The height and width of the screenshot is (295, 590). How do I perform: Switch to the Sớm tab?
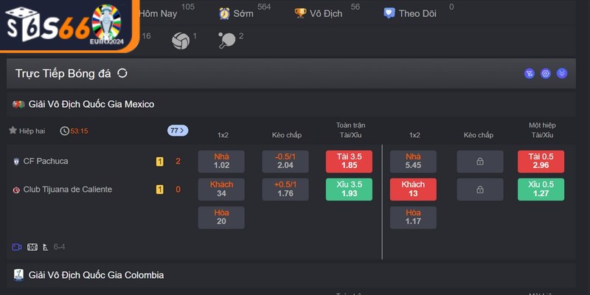coord(235,13)
